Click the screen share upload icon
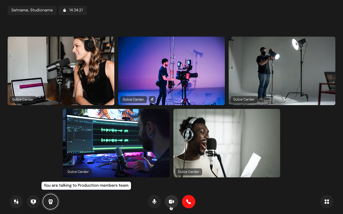343x214 pixels. (x=33, y=202)
